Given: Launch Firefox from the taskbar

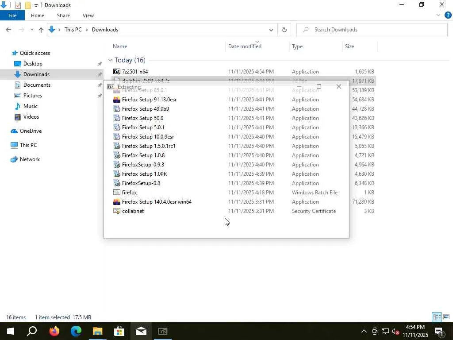Looking at the screenshot, I should [54, 331].
